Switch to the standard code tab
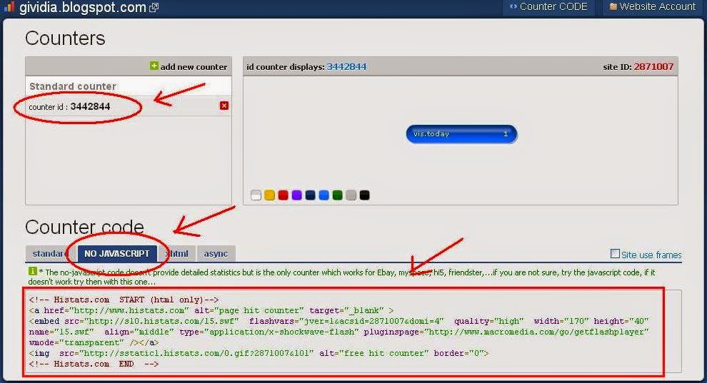Image resolution: width=707 pixels, height=383 pixels. [50, 253]
